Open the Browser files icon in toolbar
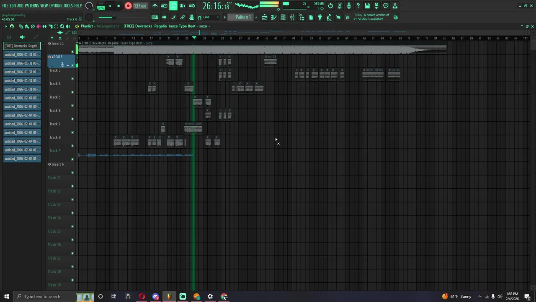The width and height of the screenshot is (536, 302). tap(301, 17)
